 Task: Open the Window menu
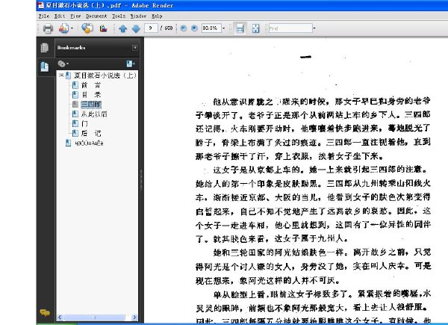point(138,16)
